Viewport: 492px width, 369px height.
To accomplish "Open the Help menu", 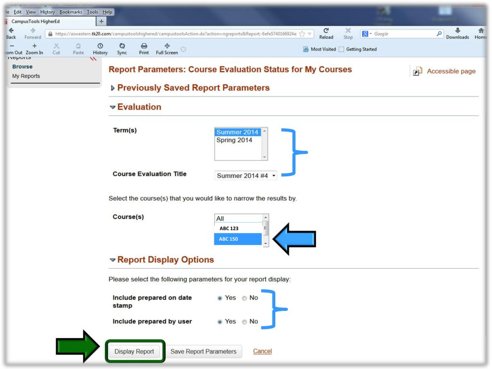I will pyautogui.click(x=107, y=12).
